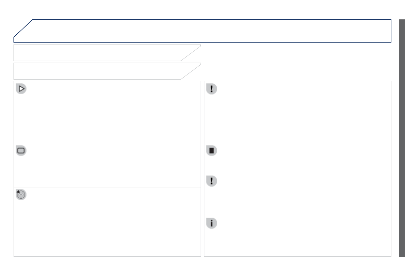Screen dimensions: 405x270
Task: Click the black stop square icon
Action: tap(212, 151)
